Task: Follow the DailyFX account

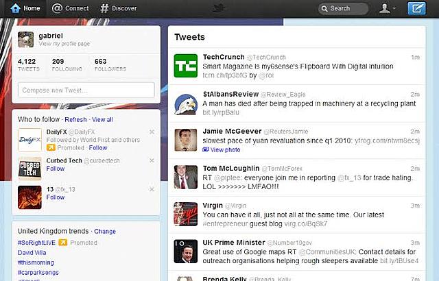Action: (98, 147)
